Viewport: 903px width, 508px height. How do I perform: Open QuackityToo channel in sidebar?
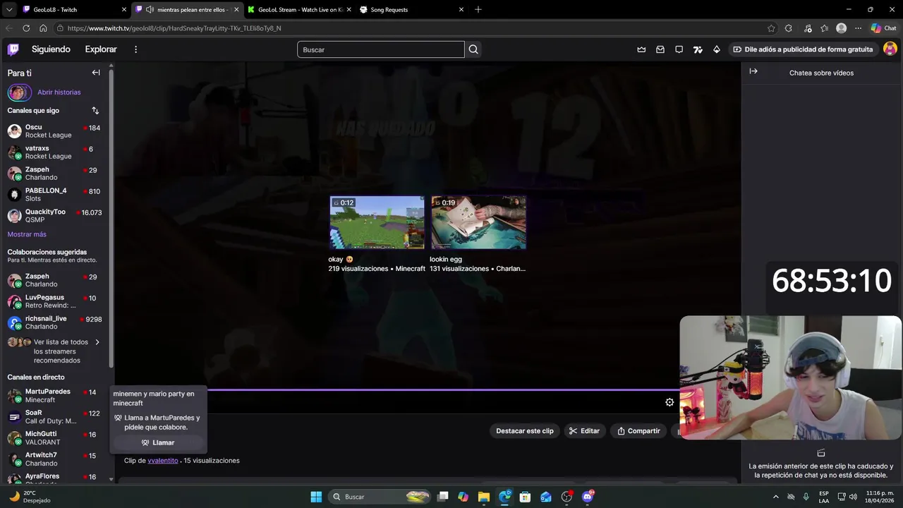pos(54,216)
